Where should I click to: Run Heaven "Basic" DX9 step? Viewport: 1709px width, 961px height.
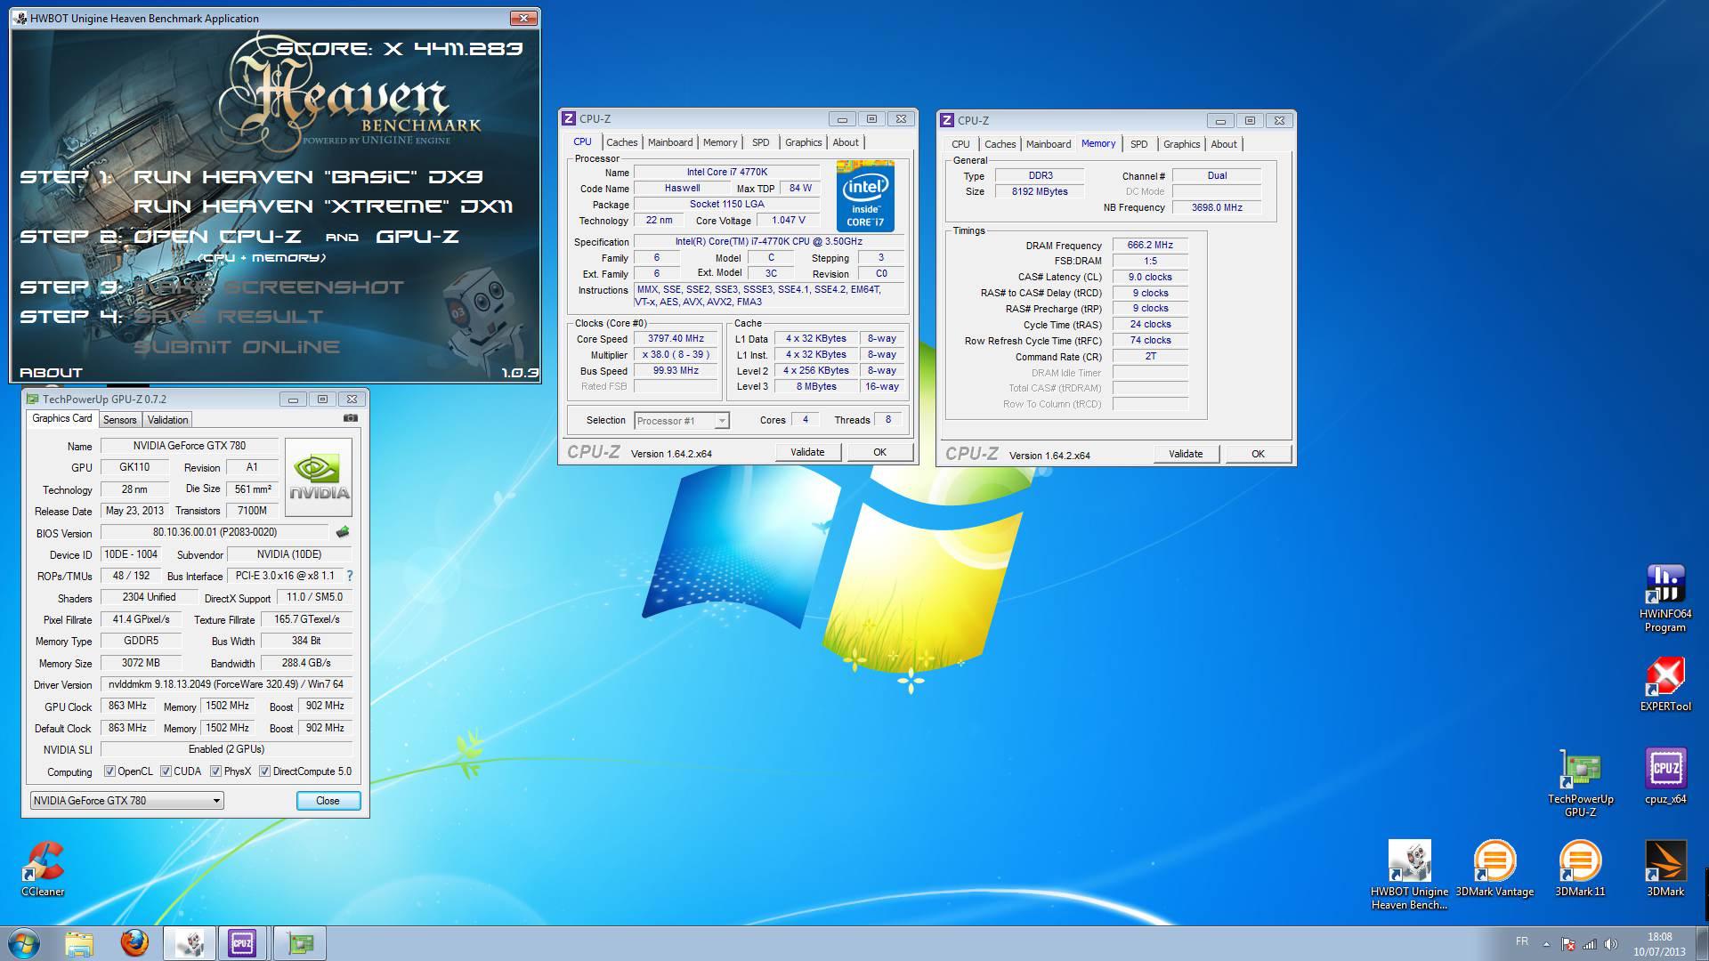[308, 176]
